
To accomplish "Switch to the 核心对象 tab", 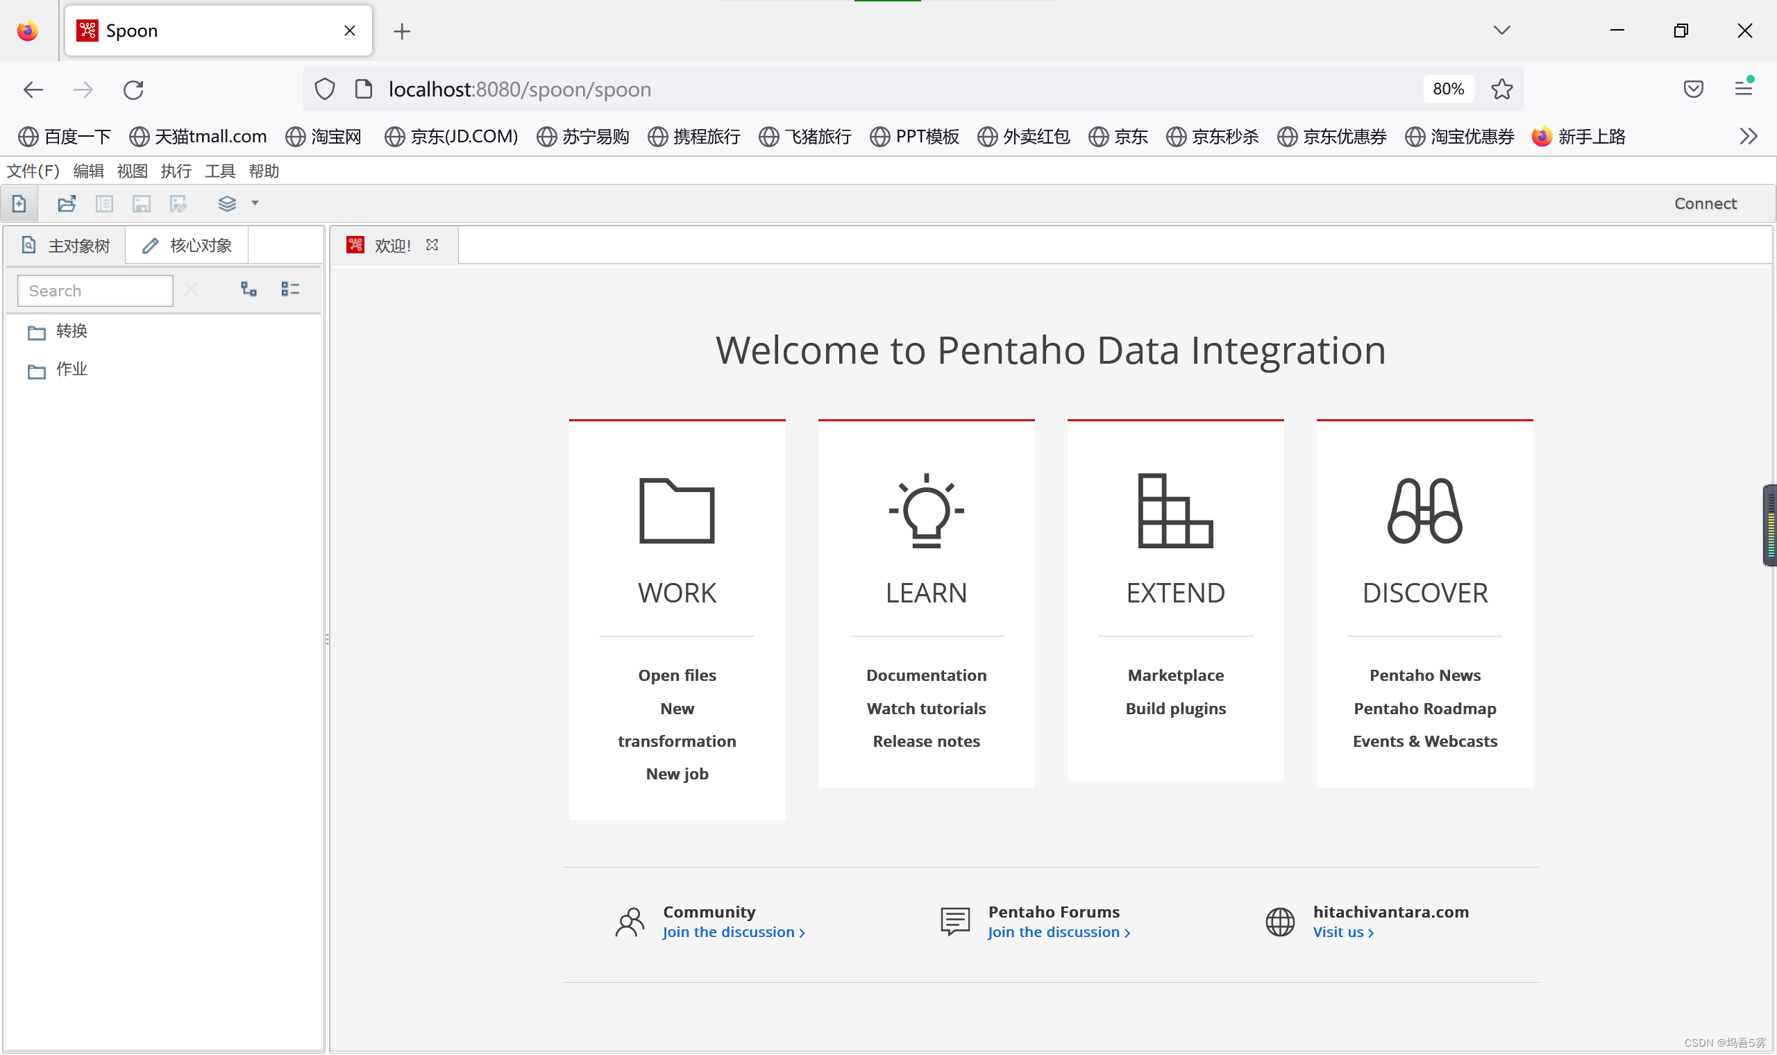I will [187, 245].
